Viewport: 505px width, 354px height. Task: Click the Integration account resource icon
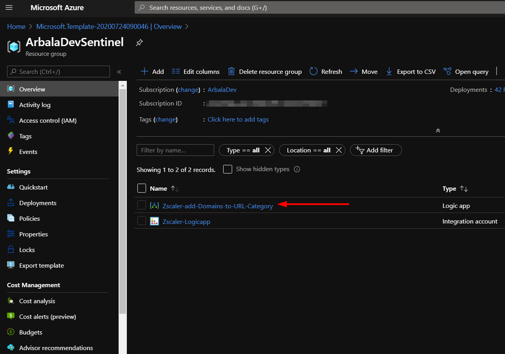point(154,222)
